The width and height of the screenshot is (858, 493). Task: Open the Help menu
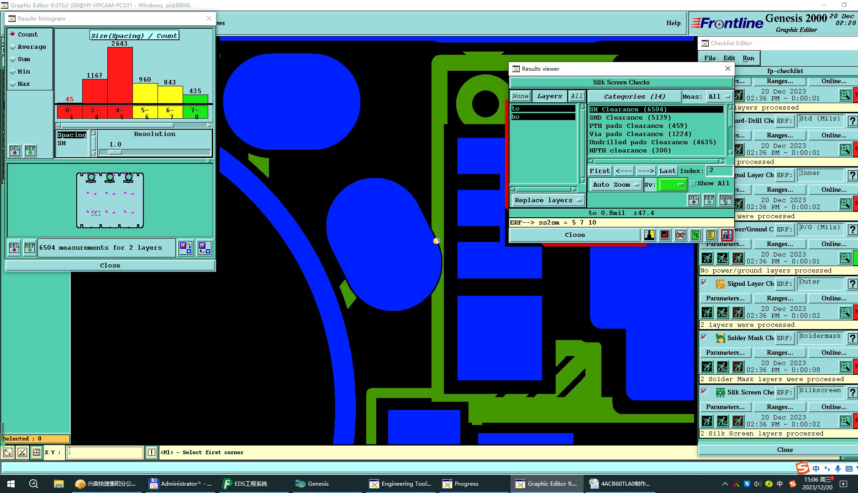[x=673, y=23]
